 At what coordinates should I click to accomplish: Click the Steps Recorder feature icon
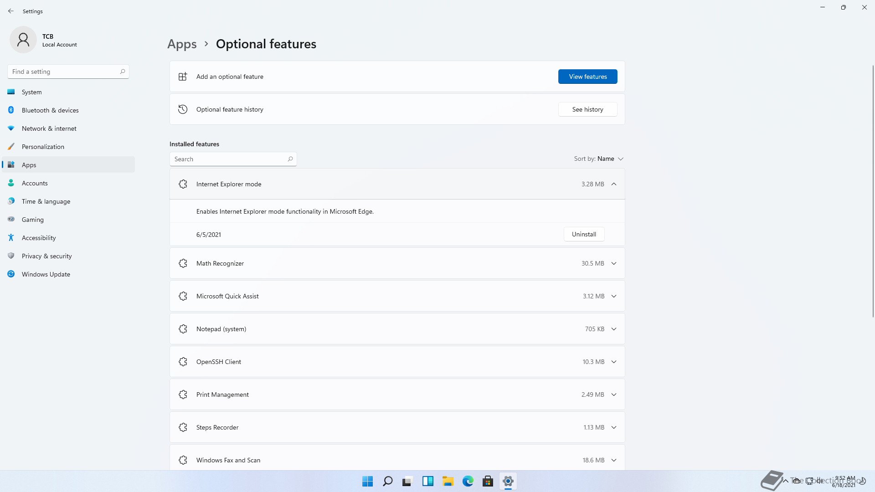tap(183, 427)
